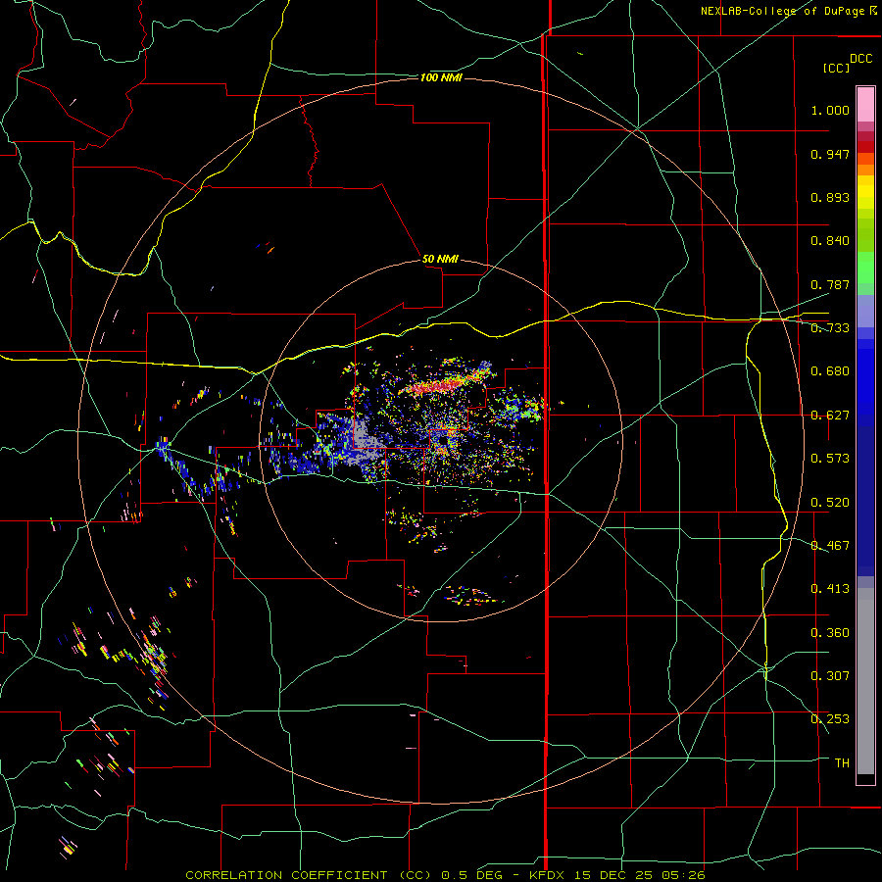
Task: Click the 0.787 scale value
Action: [x=830, y=284]
